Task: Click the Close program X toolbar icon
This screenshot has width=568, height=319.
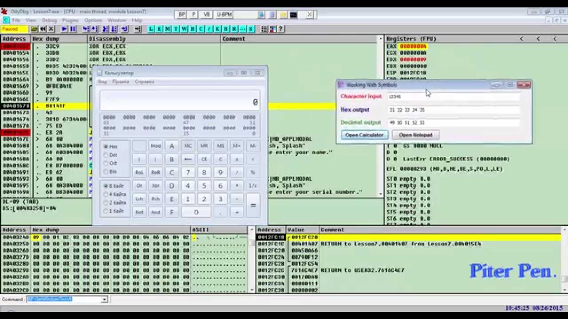Action: (x=51, y=29)
